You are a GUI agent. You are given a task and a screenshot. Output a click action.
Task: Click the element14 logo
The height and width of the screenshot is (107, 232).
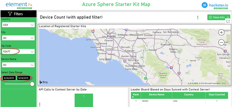[19, 5]
